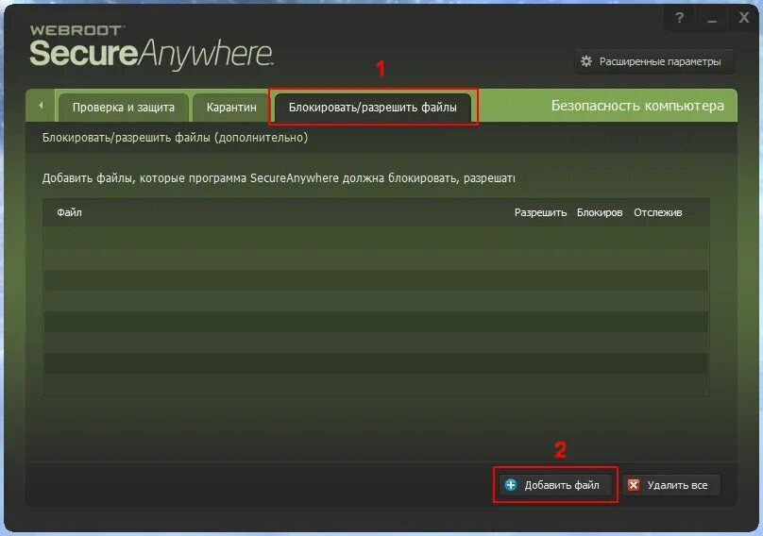Click the Webroot SecureAnywhere logo
763x536 pixels.
[x=151, y=46]
